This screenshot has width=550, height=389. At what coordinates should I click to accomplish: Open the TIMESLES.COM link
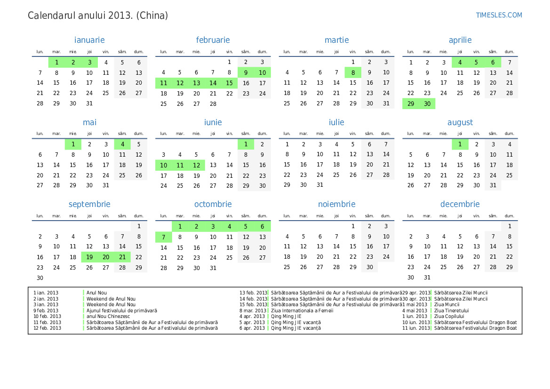click(499, 15)
